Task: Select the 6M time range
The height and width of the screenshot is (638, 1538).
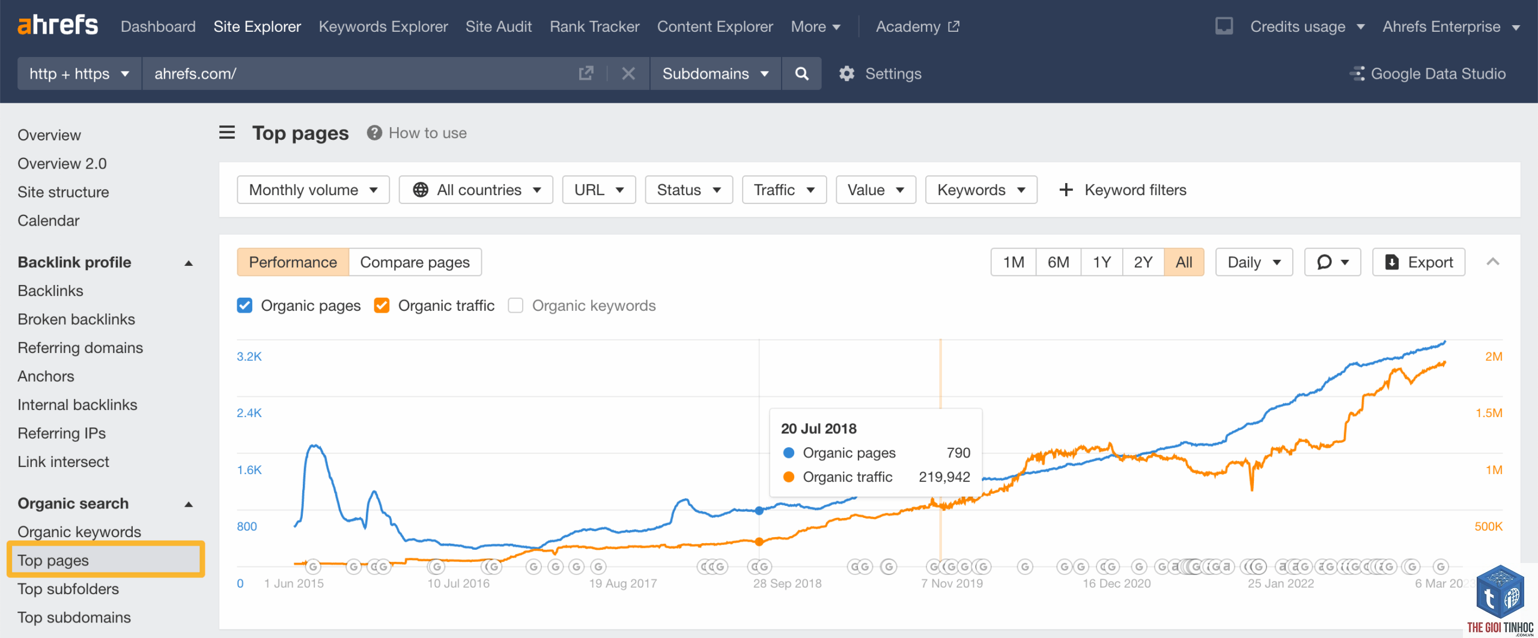Action: [x=1058, y=262]
